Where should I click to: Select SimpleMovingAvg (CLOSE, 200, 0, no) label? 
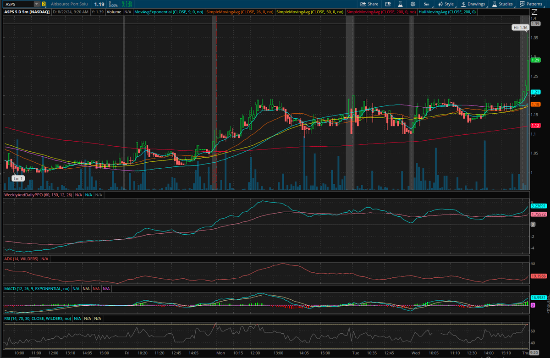pyautogui.click(x=380, y=11)
